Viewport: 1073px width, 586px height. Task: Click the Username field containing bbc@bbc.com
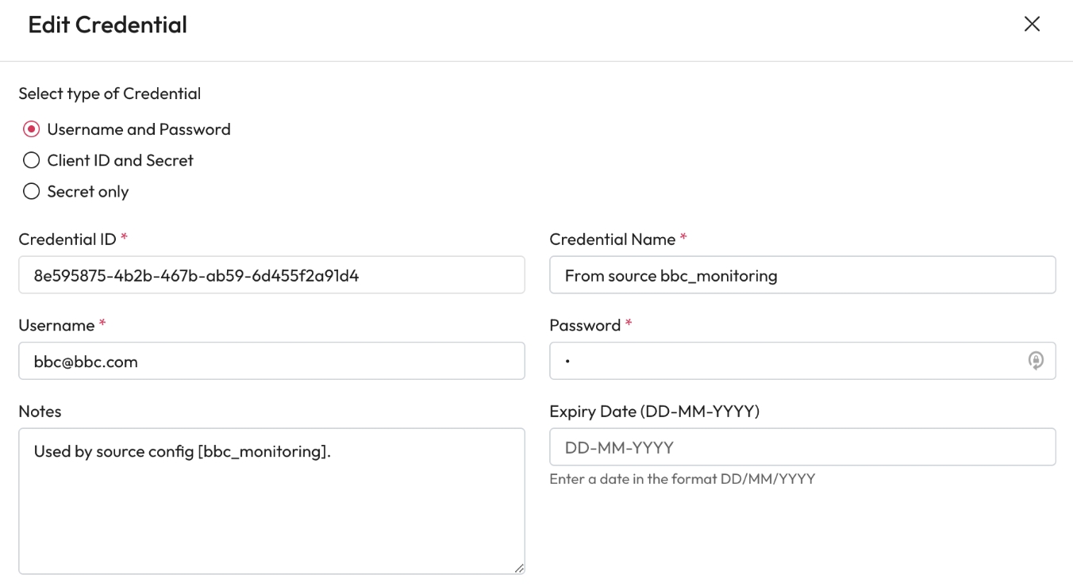coord(271,362)
